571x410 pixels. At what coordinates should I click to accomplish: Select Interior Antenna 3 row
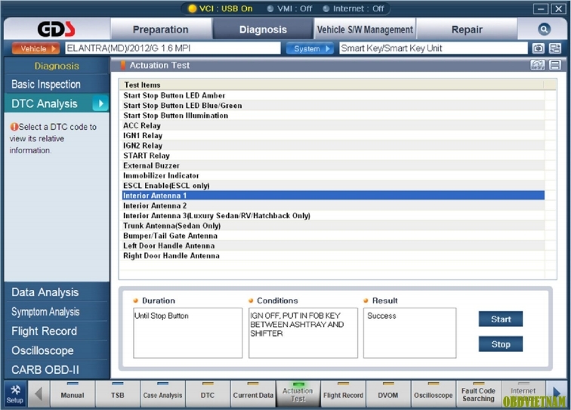tap(333, 215)
